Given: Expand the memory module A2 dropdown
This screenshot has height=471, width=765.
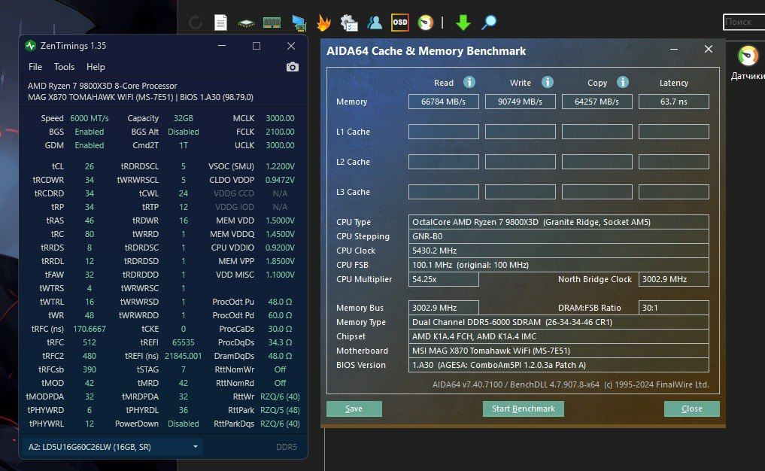Looking at the screenshot, I should tap(113, 447).
